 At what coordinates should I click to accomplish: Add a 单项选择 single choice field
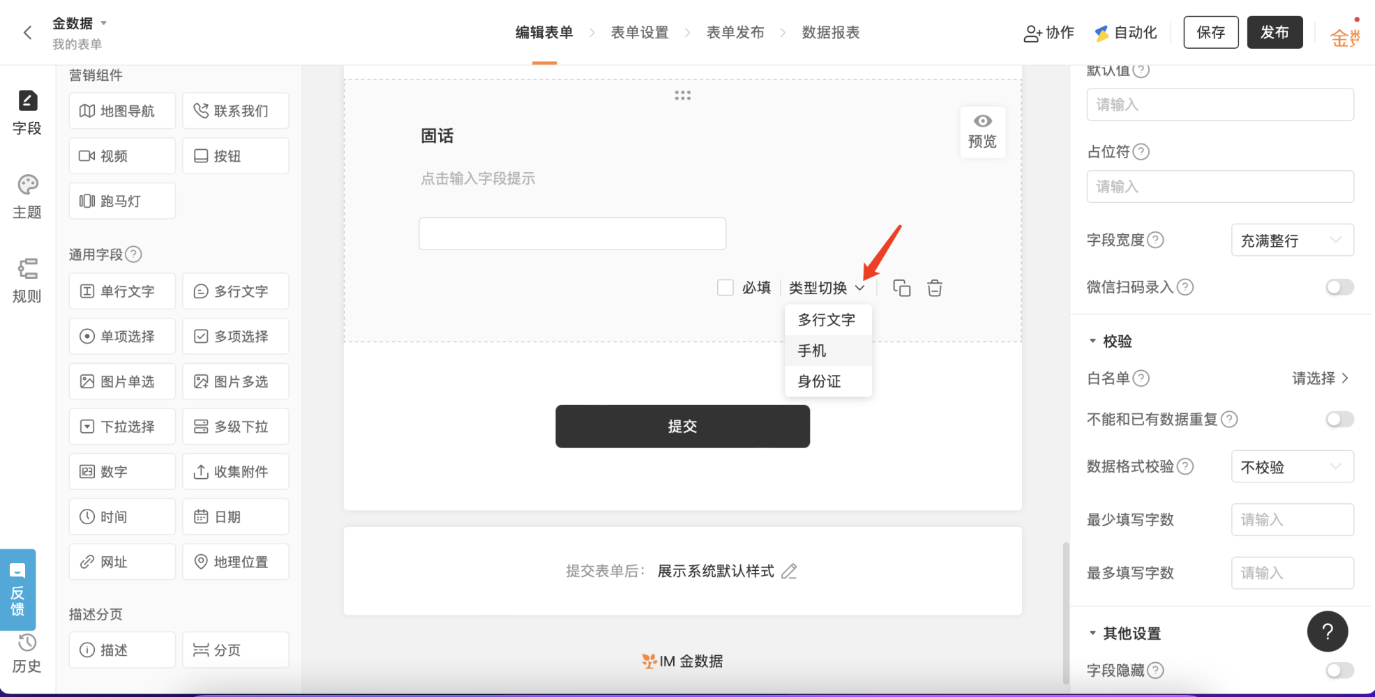point(122,337)
